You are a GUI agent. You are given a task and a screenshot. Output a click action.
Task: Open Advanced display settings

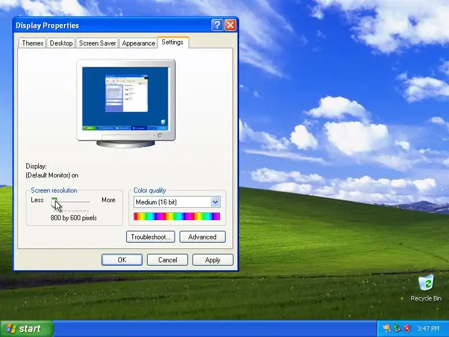203,237
